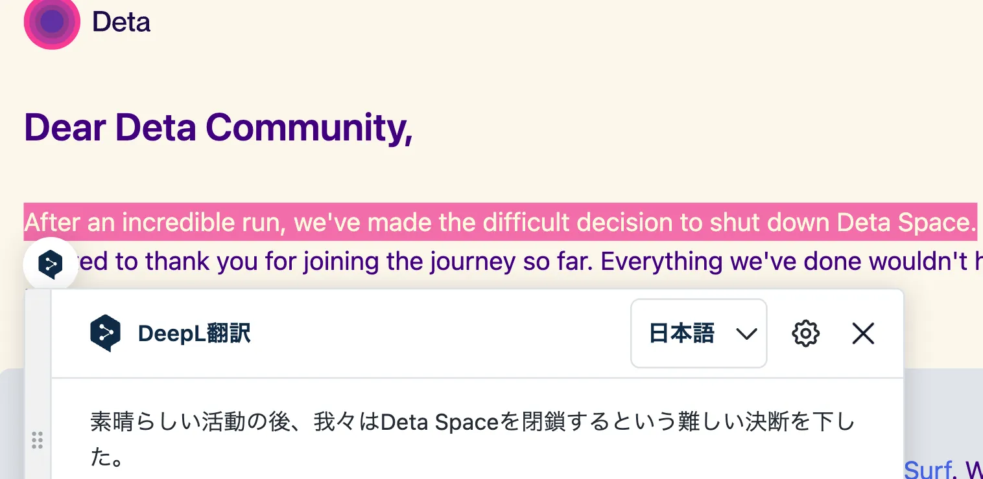Click the floating DeepL translate icon

pyautogui.click(x=51, y=263)
